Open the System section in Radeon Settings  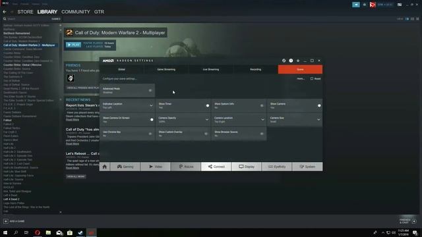307,167
